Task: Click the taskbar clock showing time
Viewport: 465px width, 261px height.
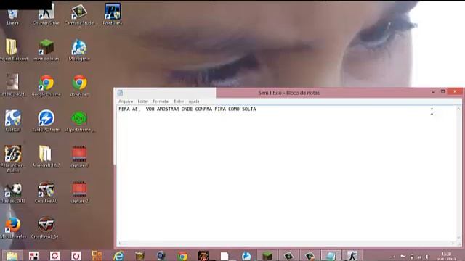Action: [x=446, y=256]
